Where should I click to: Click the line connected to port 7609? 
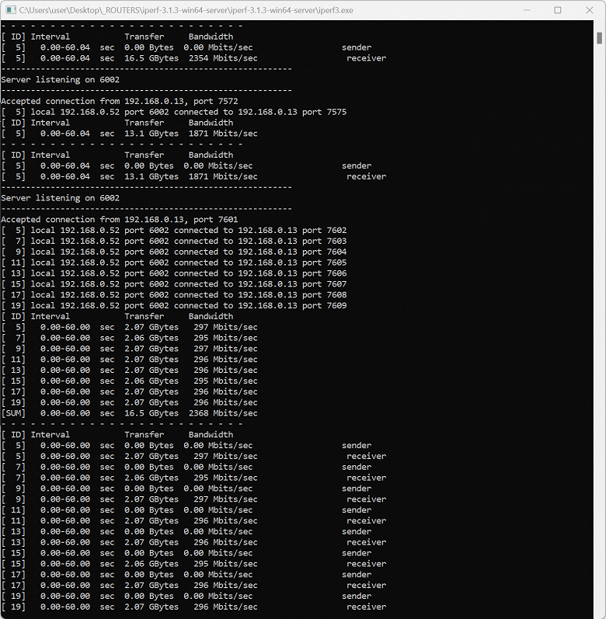(174, 305)
